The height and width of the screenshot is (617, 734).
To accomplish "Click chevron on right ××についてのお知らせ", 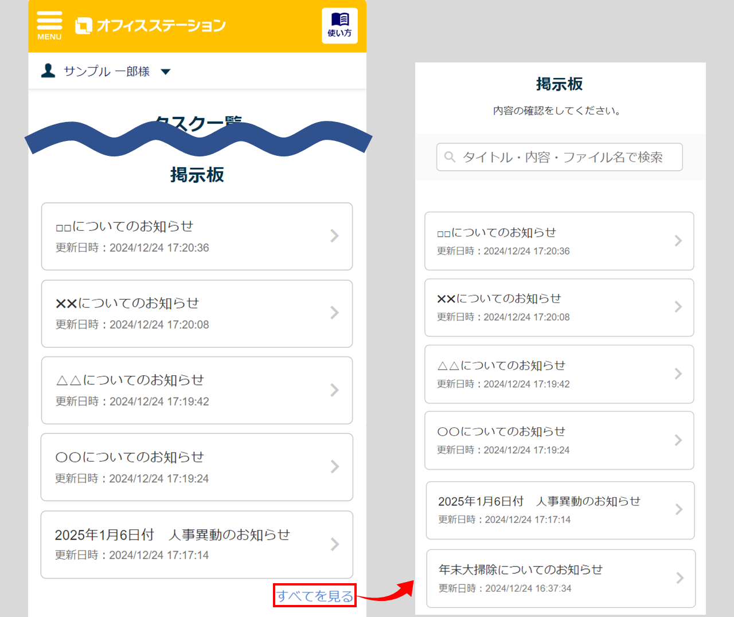I will 678,307.
